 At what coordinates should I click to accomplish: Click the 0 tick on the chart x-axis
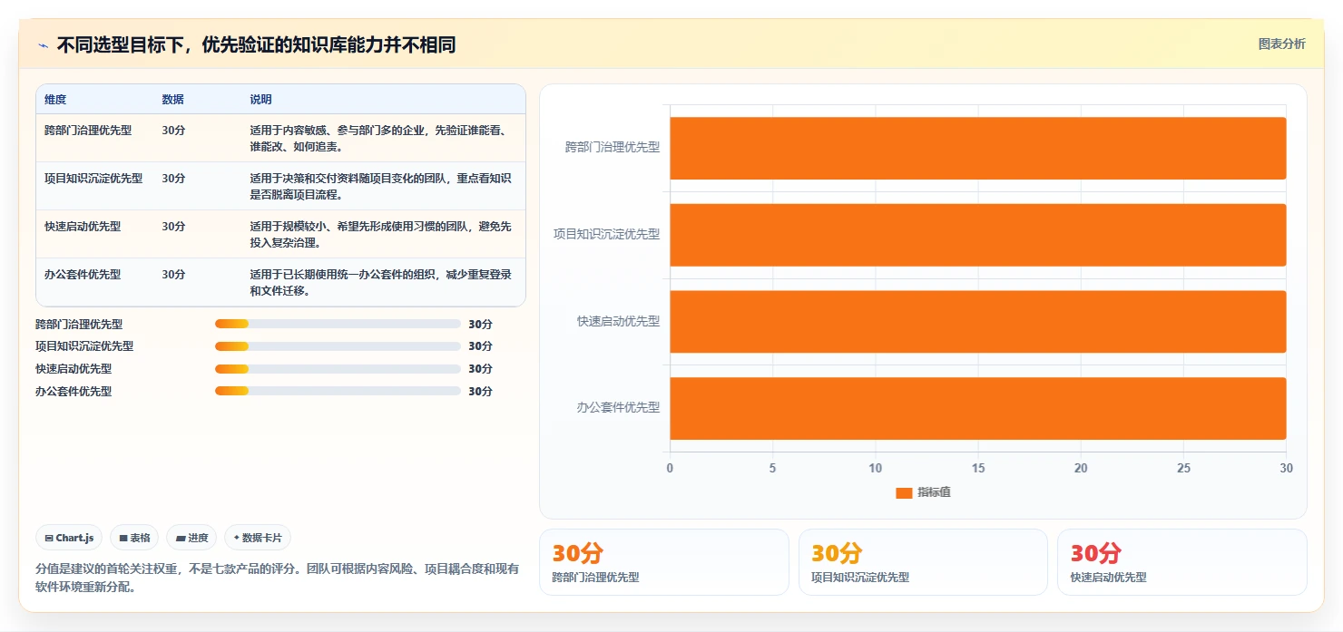[671, 468]
